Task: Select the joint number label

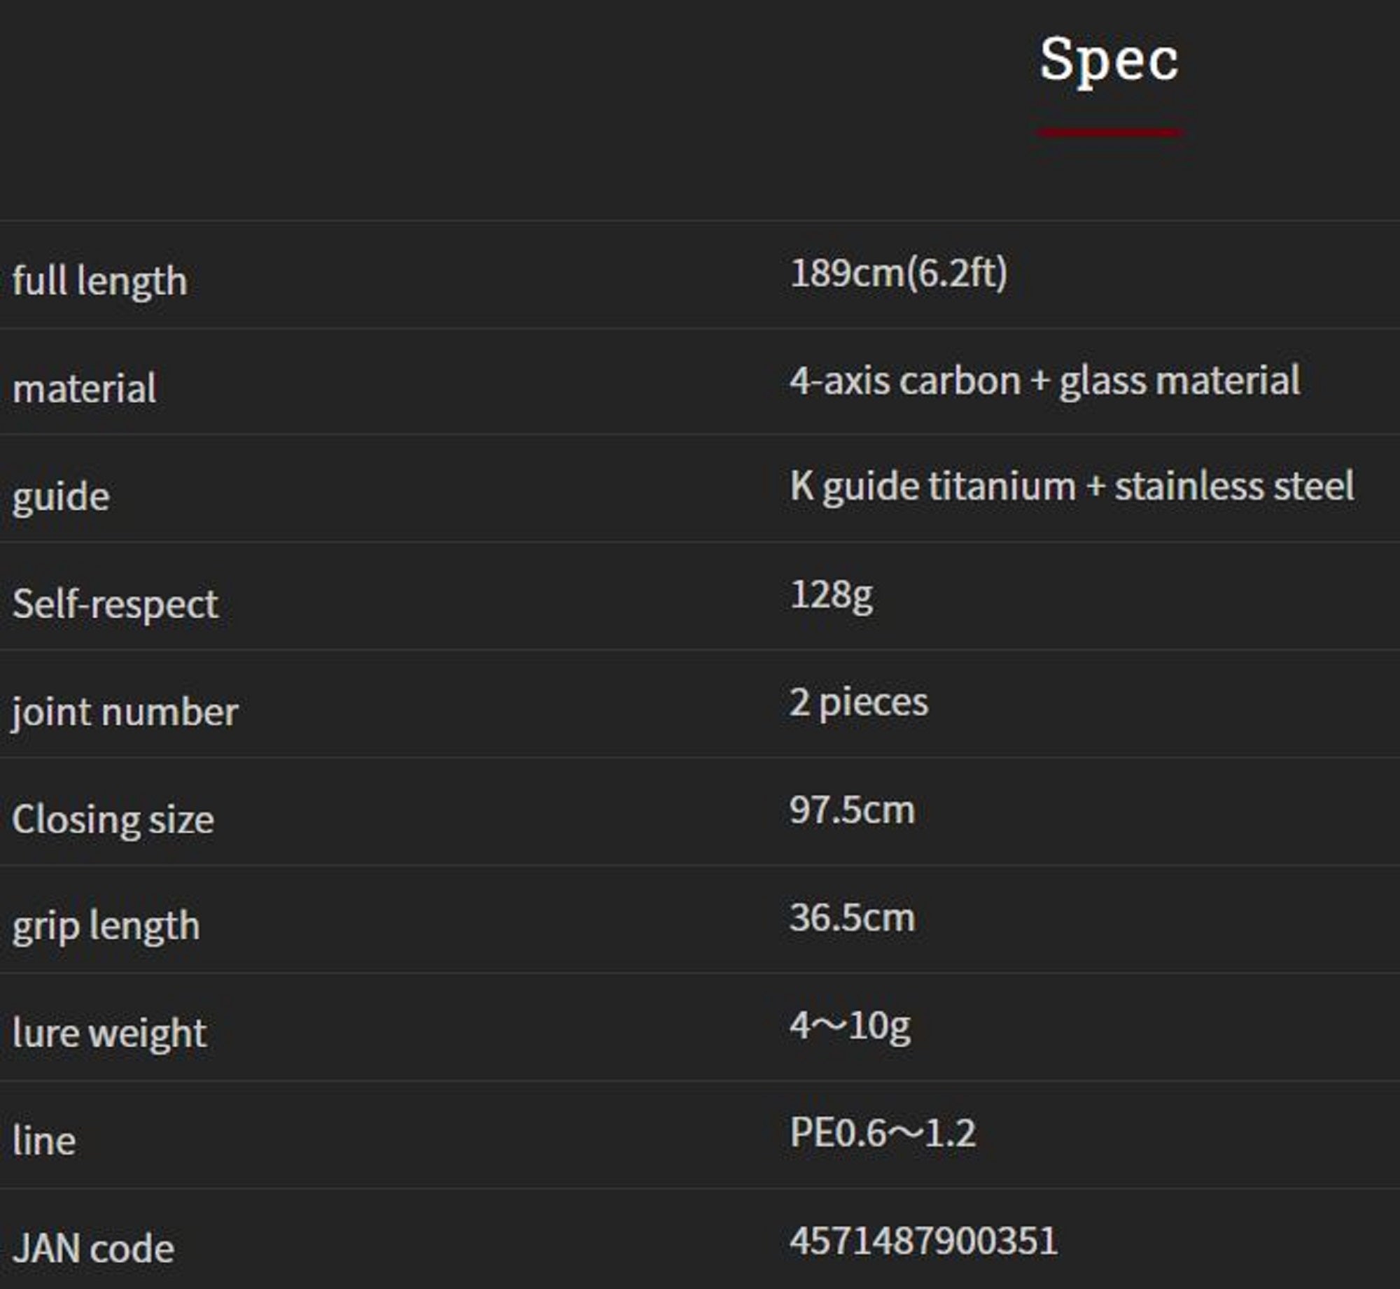Action: tap(125, 712)
